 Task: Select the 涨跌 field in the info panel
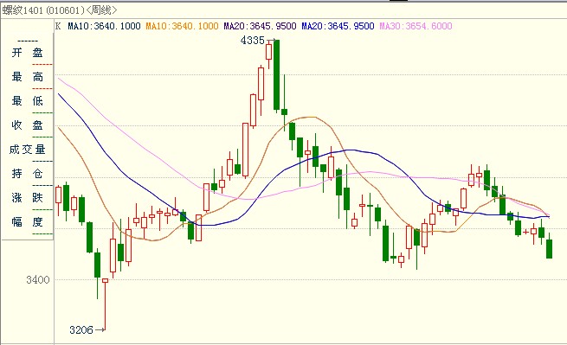[27, 198]
